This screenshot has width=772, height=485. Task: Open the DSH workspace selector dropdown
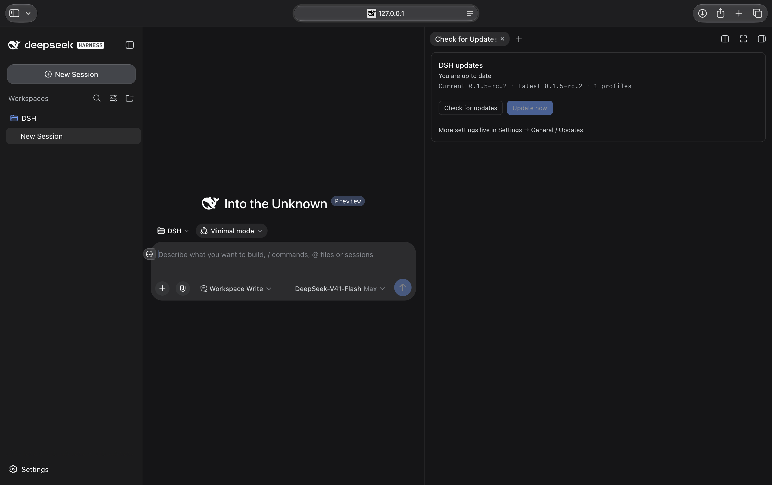[173, 231]
